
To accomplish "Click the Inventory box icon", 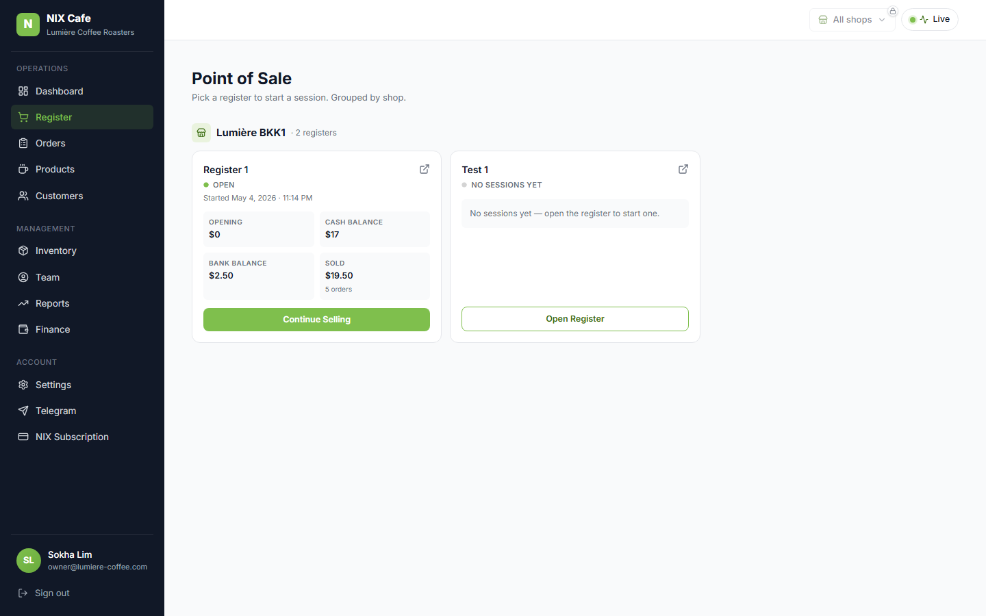I will (23, 251).
